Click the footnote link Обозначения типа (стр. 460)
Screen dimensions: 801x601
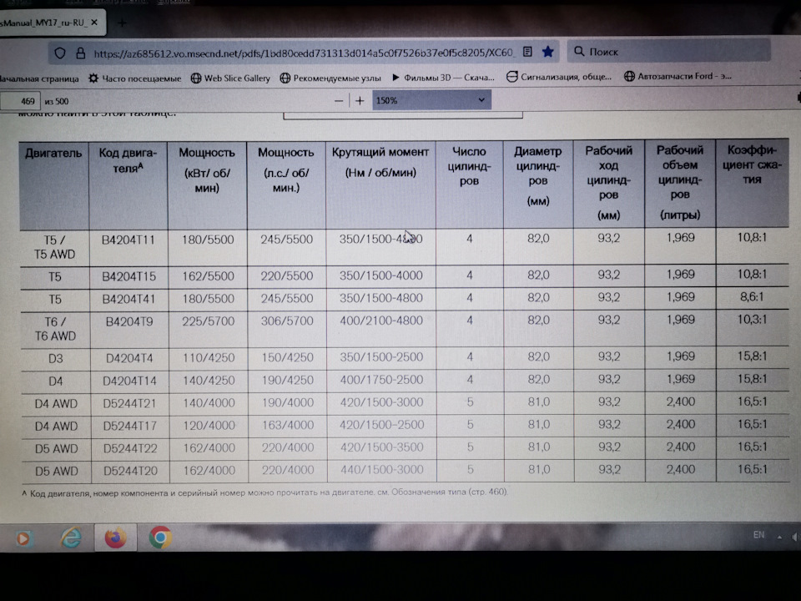click(x=449, y=492)
